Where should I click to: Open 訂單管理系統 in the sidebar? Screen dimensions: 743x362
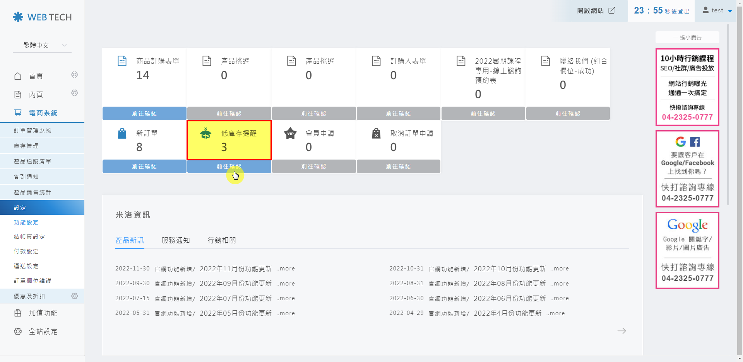[x=33, y=131]
